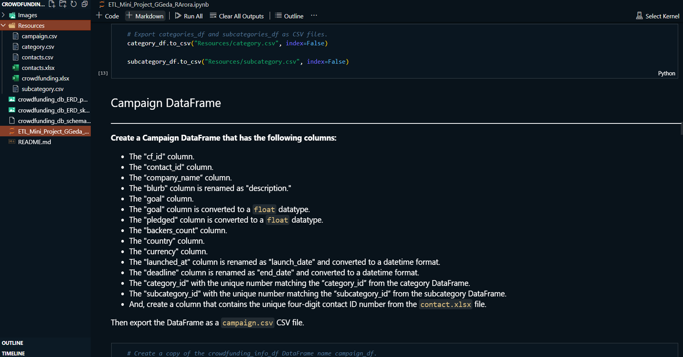Switch to the ETL_Mini_Project notebook tab
The width and height of the screenshot is (683, 357).
(158, 4)
